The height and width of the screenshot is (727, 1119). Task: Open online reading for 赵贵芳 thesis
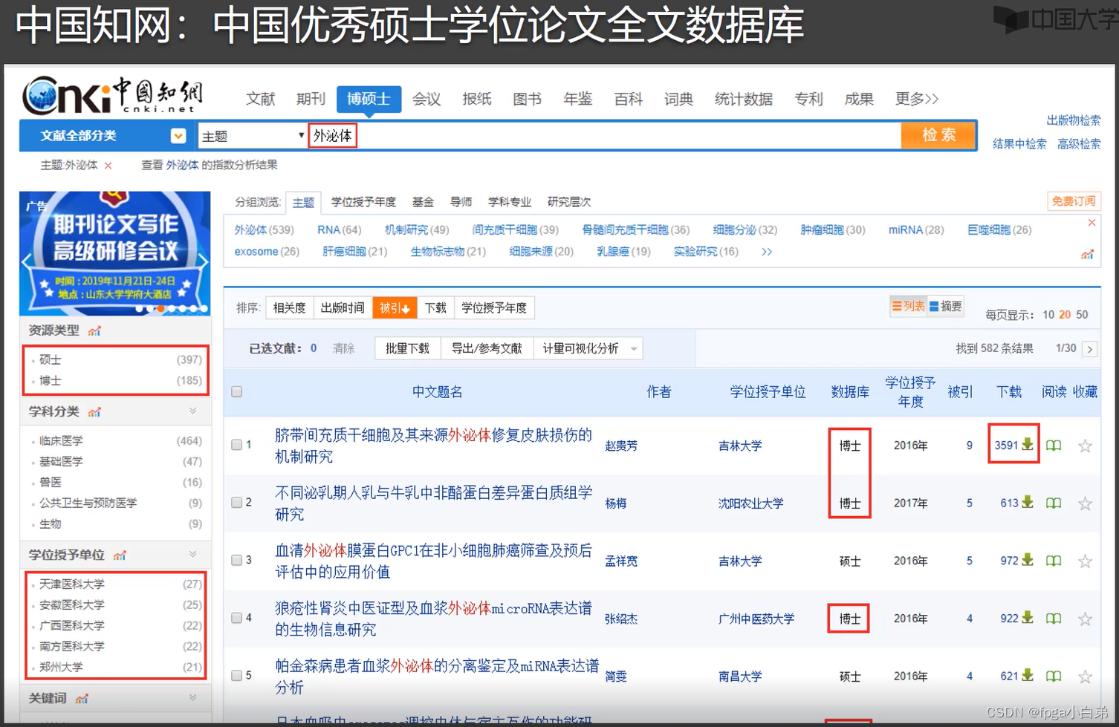(1054, 446)
